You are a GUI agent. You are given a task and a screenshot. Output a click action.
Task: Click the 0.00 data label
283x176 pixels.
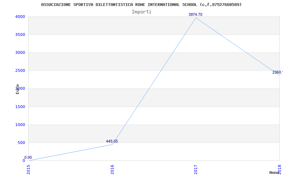(x=28, y=157)
